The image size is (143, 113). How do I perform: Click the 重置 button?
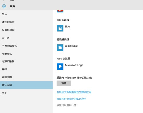64,83
